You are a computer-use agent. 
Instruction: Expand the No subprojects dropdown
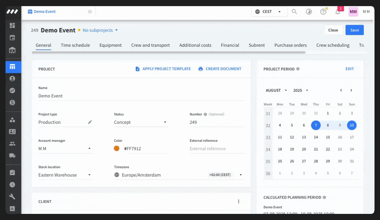pyautogui.click(x=100, y=30)
